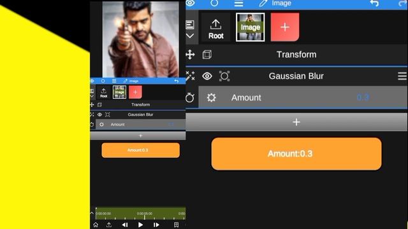Go to Root in the enlarged panel

point(215,27)
